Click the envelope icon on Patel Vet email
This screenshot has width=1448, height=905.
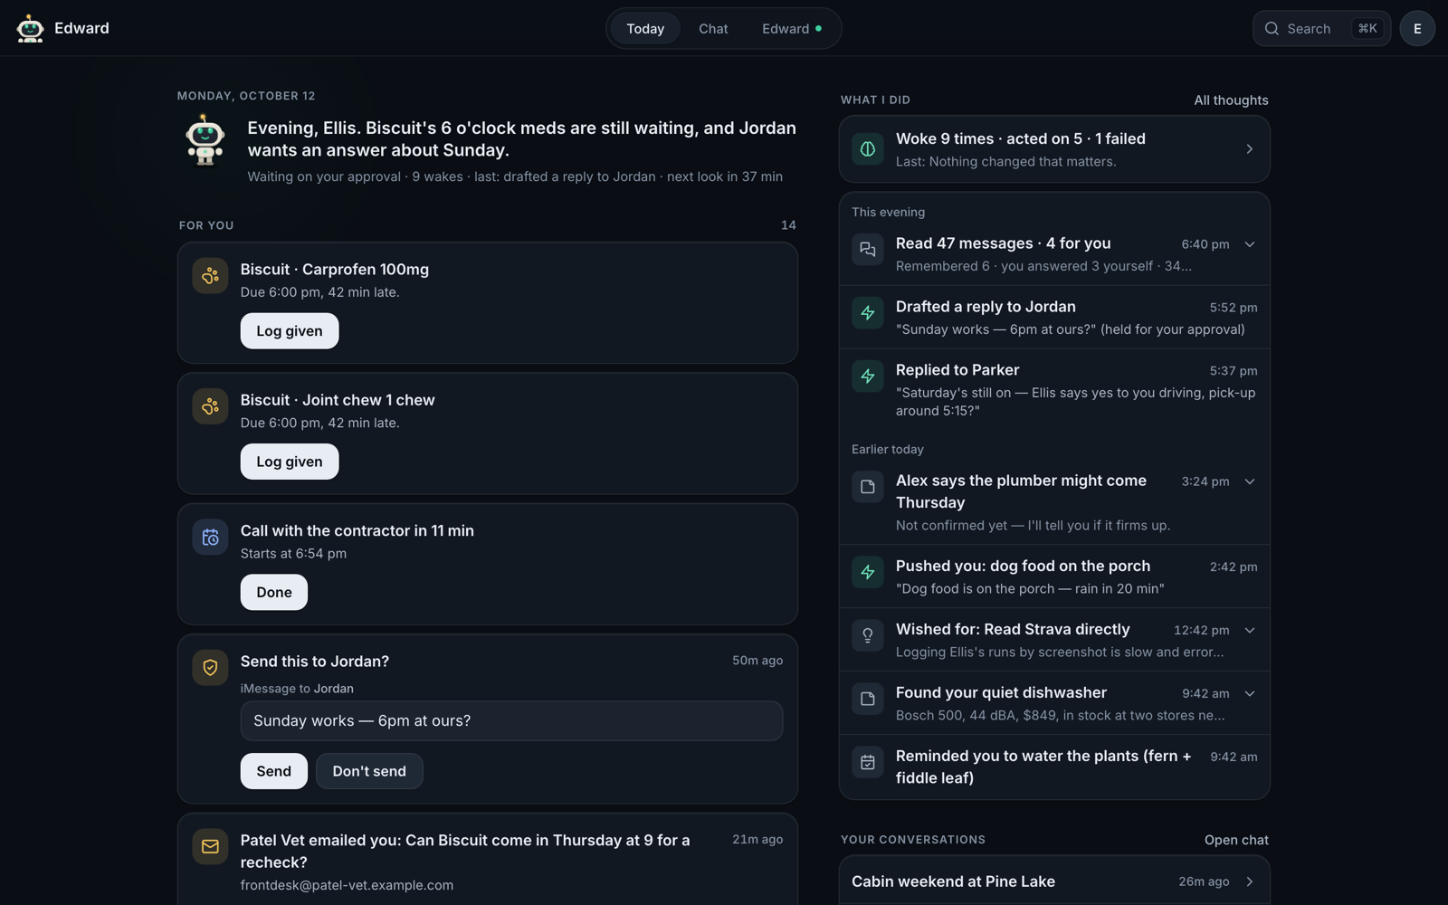210,847
